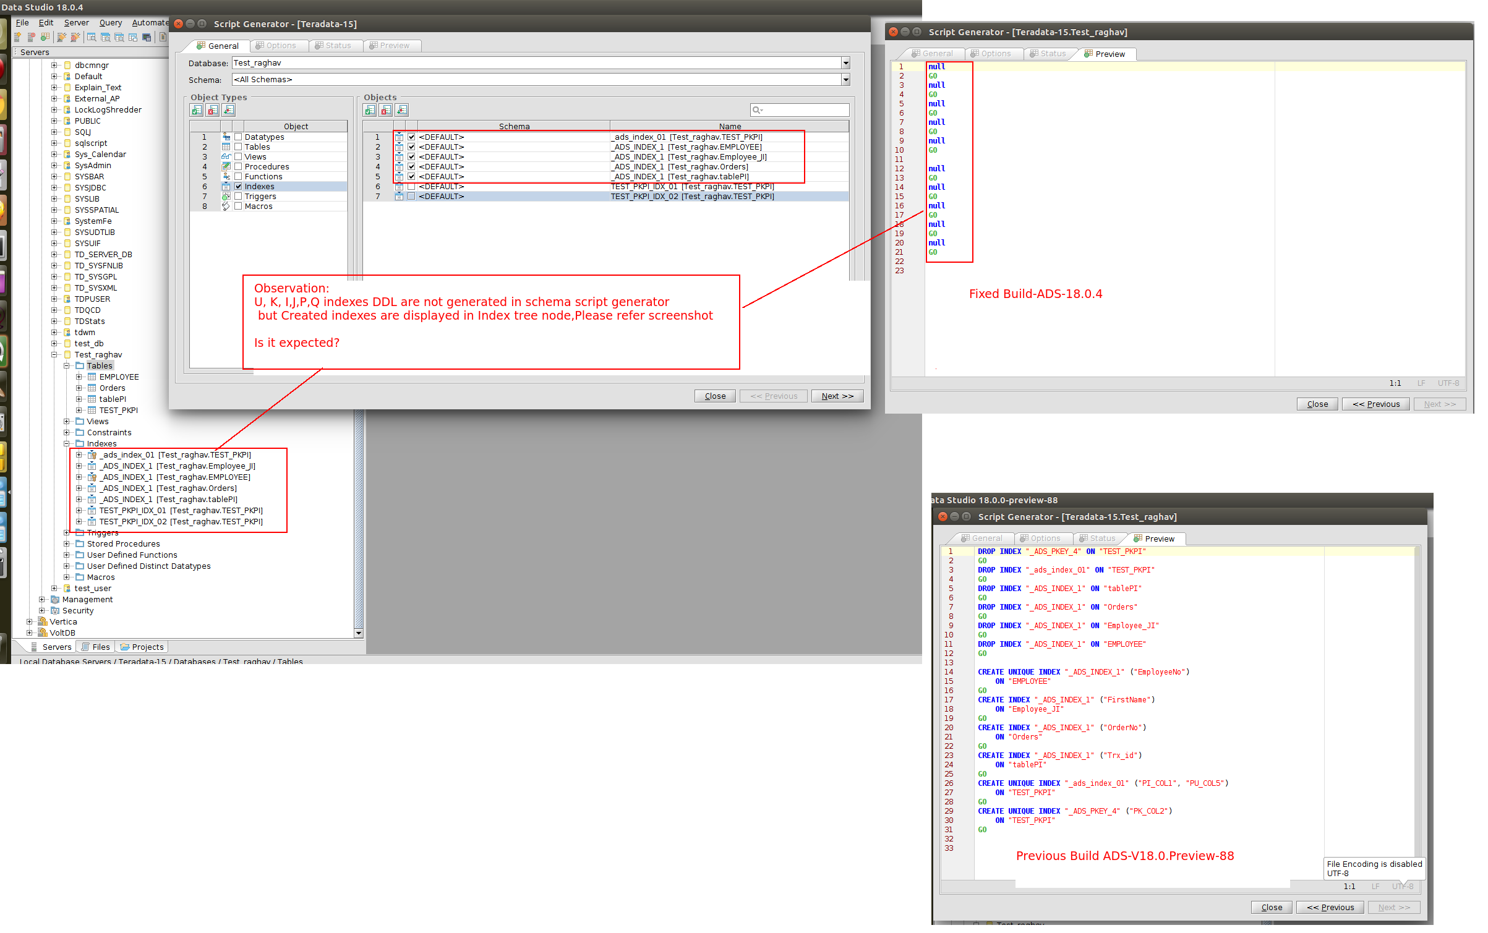Click Deselect All icon in Object Types
The image size is (1488, 933).
pos(213,110)
